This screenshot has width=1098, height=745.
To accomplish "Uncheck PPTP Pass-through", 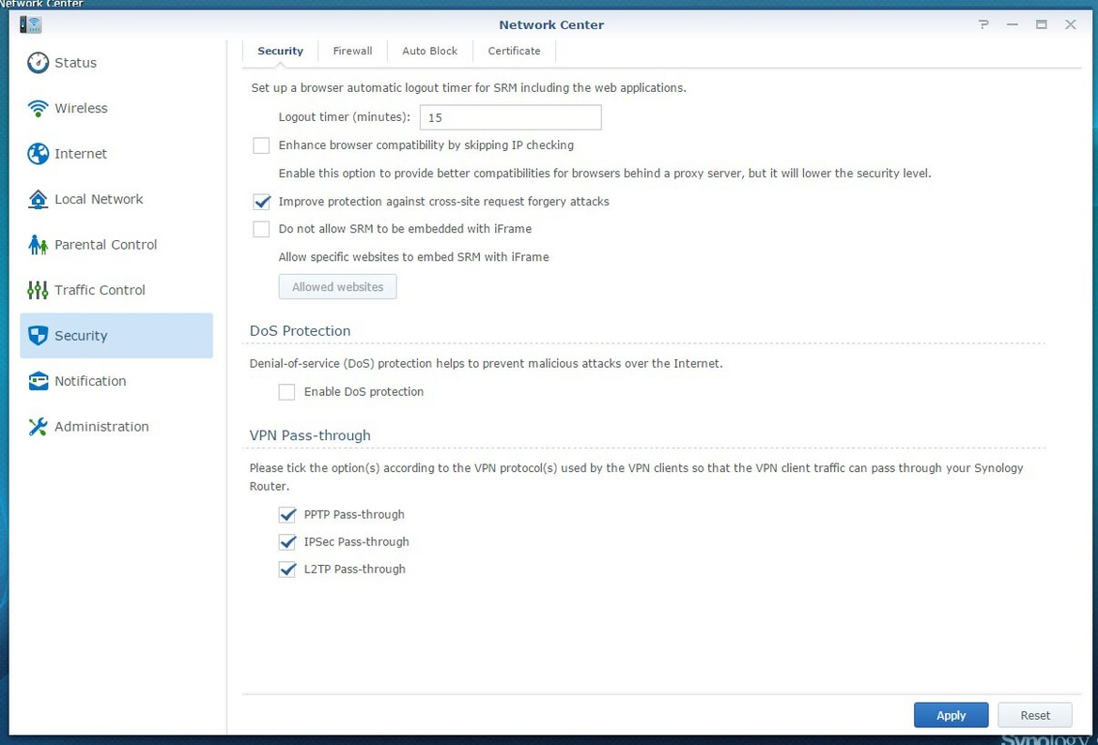I will (x=287, y=515).
